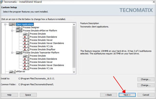Open eMServer feature drive icon
The image size is (156, 99).
pos(12,72)
